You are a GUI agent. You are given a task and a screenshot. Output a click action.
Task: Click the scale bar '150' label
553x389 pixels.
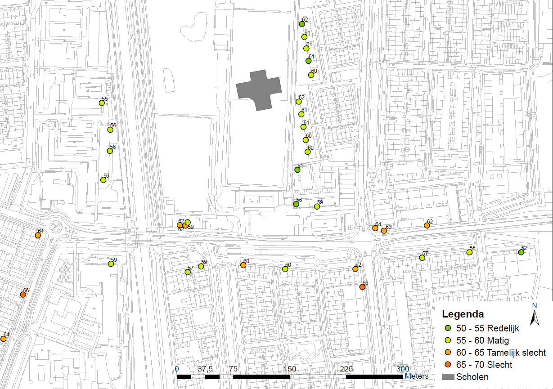[290, 369]
